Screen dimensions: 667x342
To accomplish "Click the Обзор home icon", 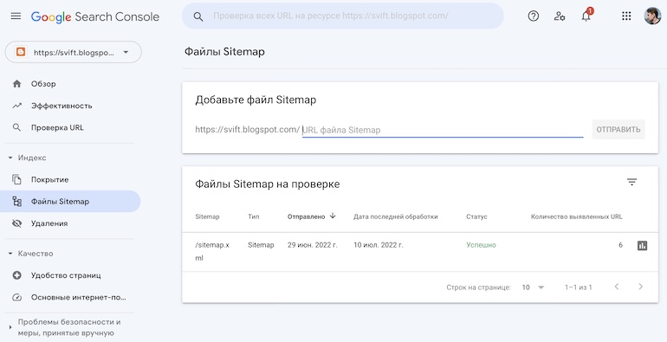I will click(x=17, y=84).
